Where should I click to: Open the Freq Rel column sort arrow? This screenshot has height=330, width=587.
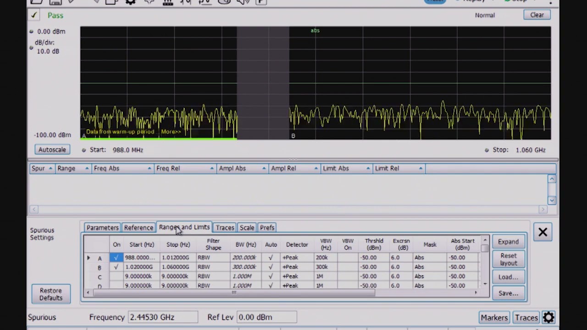pos(212,169)
